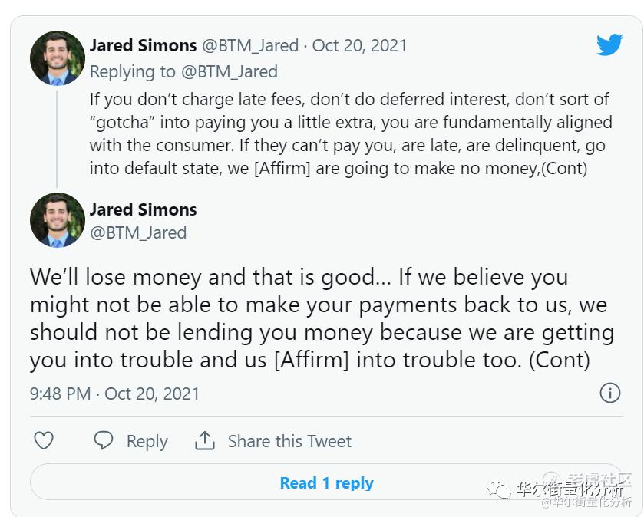Screen dimensions: 644x517
Task: Click the @BTM_Jared mention after "Replying to"
Action: click(229, 72)
